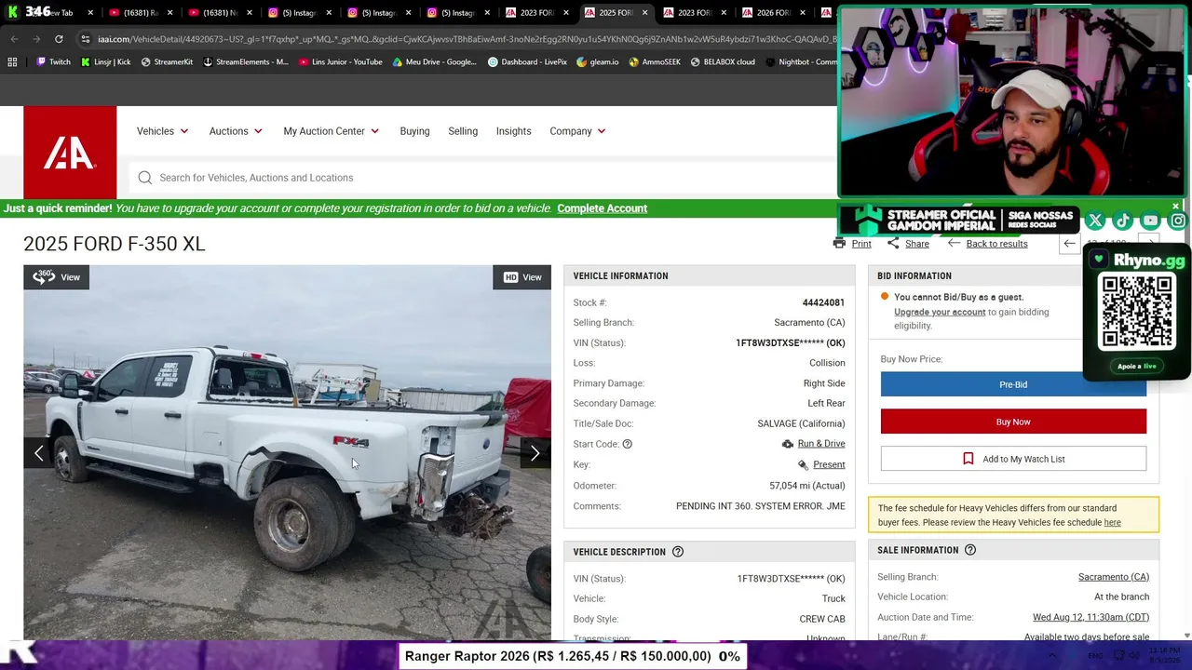Expand the Vehicles menu
This screenshot has width=1192, height=670.
163,131
